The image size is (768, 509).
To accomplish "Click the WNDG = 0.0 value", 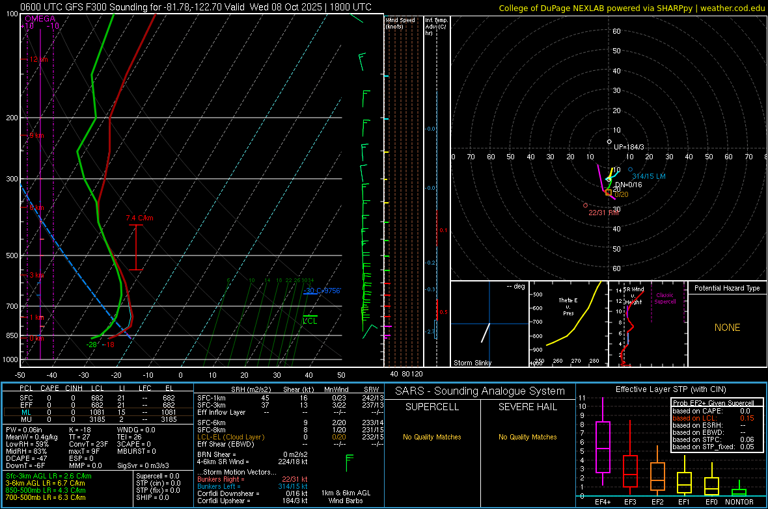I will click(x=136, y=430).
